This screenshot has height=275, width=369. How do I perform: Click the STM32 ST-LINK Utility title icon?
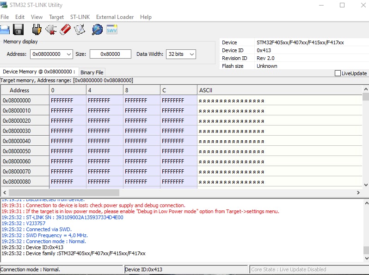pyautogui.click(x=4, y=5)
